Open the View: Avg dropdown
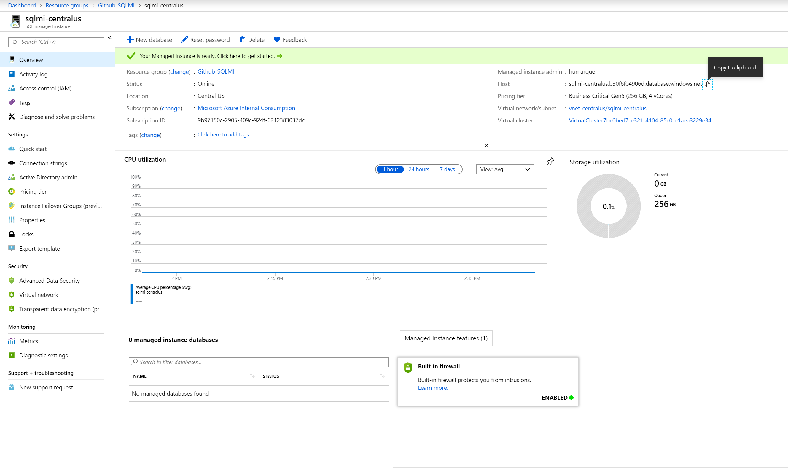Image resolution: width=788 pixels, height=476 pixels. coord(505,169)
